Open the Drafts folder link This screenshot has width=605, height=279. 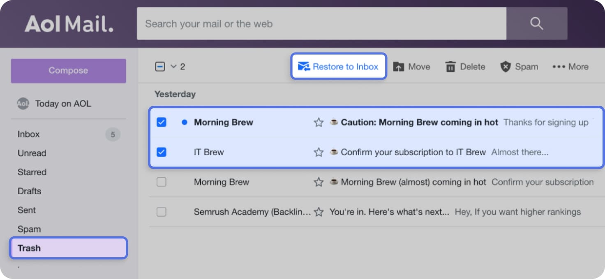point(29,191)
